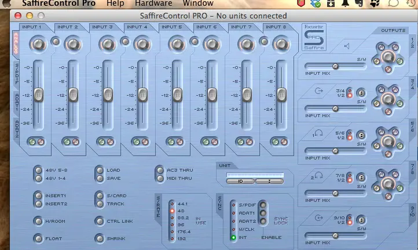Select the 192 sample rate
Image resolution: width=418 pixels, height=250 pixels.
point(172,239)
